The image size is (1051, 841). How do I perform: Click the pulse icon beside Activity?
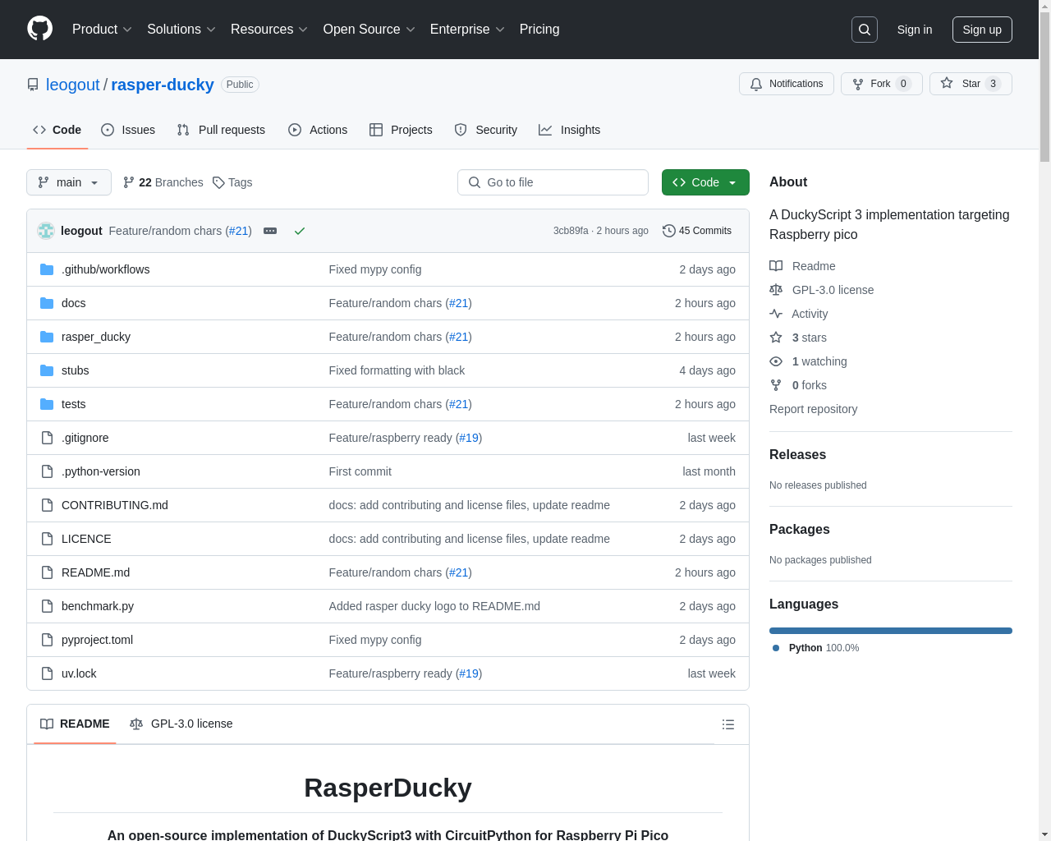(x=776, y=314)
